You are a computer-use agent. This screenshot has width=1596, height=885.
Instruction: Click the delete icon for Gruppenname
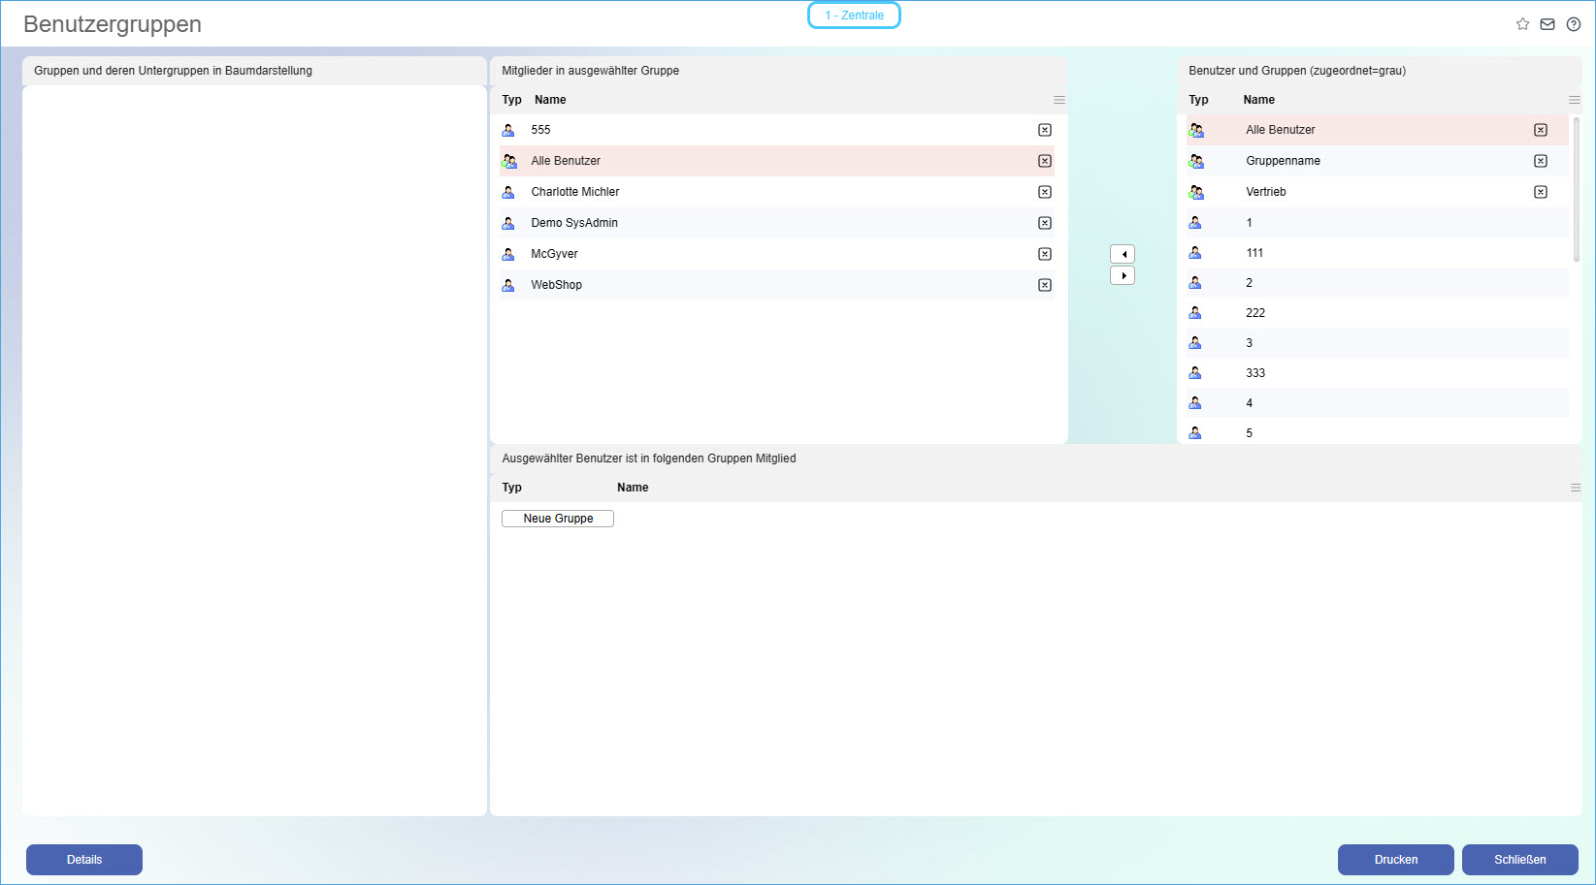coord(1541,161)
